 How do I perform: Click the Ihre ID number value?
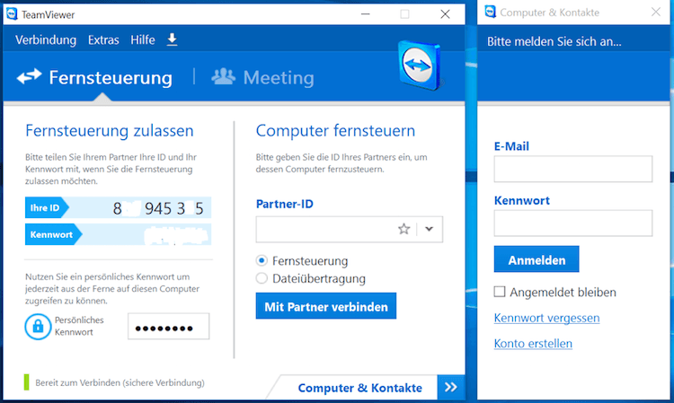158,208
